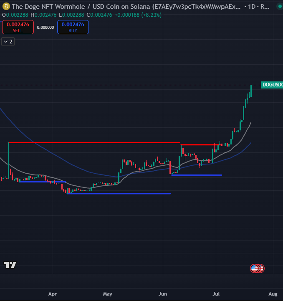Expand the collapsed indicators legend showing 2
283x301 pixels.
tap(8, 42)
